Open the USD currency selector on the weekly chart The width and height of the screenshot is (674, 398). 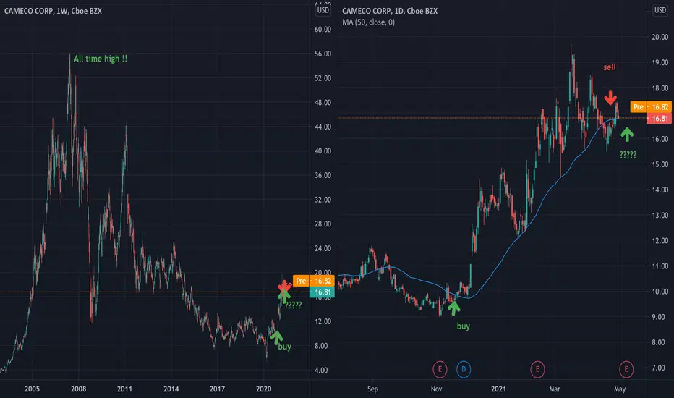(323, 10)
